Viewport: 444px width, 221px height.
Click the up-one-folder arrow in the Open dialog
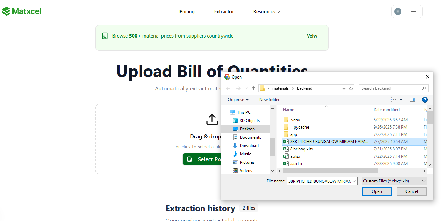[253, 88]
